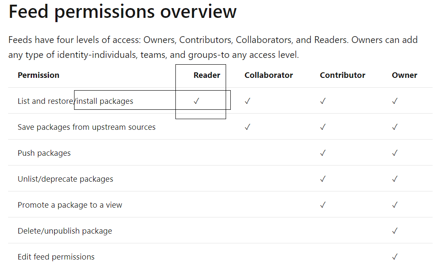Select the Reader column header
This screenshot has width=433, height=277.
(207, 75)
